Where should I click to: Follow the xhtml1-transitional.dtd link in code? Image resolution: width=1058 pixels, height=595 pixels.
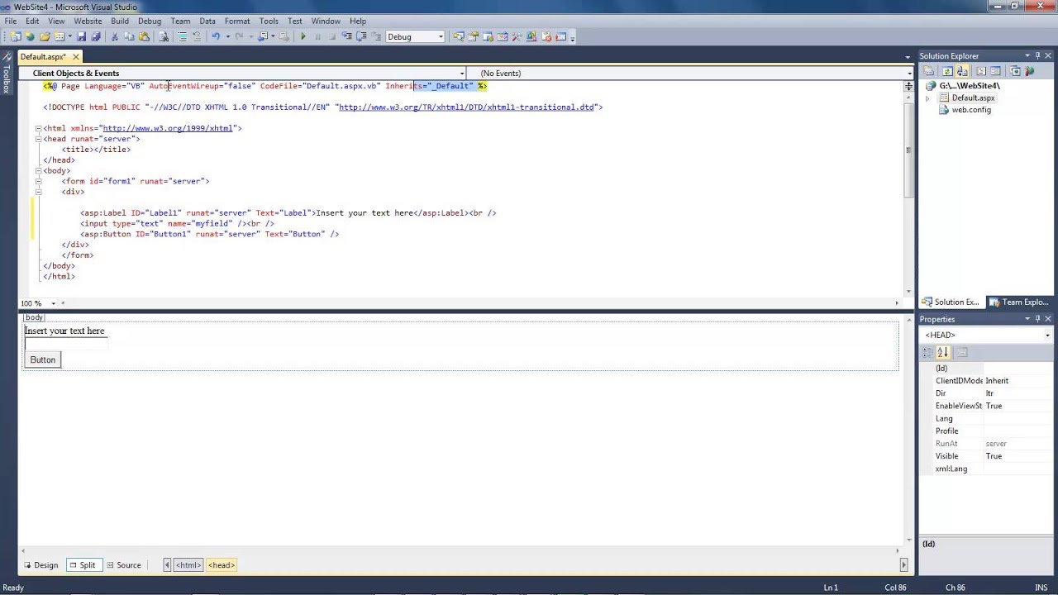[466, 107]
